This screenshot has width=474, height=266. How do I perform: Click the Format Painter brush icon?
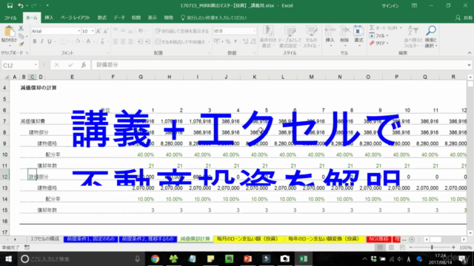point(21,44)
